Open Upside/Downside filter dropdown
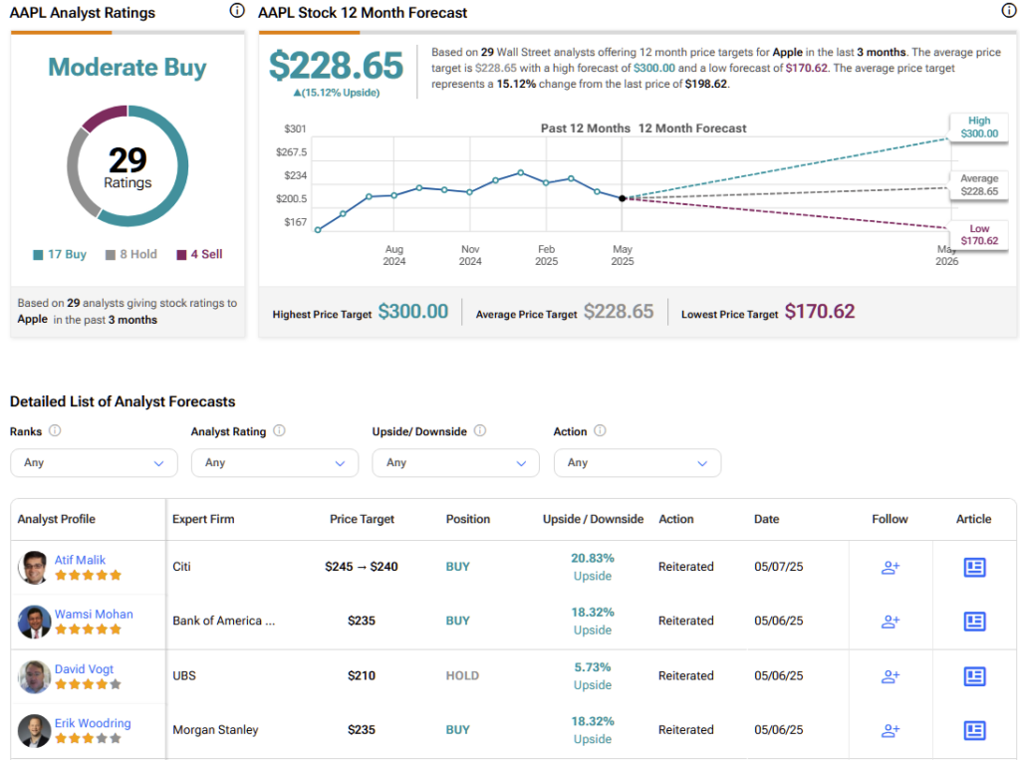Viewport: 1020px width, 760px height. point(455,462)
